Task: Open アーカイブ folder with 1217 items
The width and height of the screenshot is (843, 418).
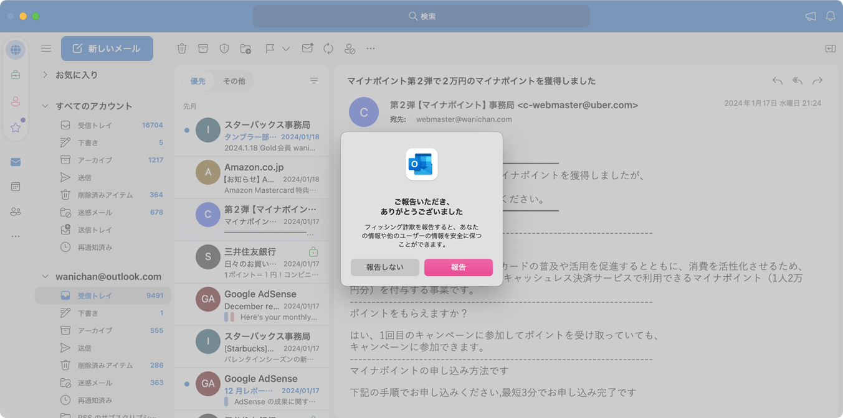Action: pos(103,160)
